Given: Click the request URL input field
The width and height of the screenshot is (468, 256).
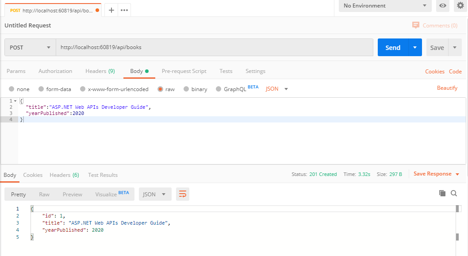Looking at the screenshot, I should point(214,47).
